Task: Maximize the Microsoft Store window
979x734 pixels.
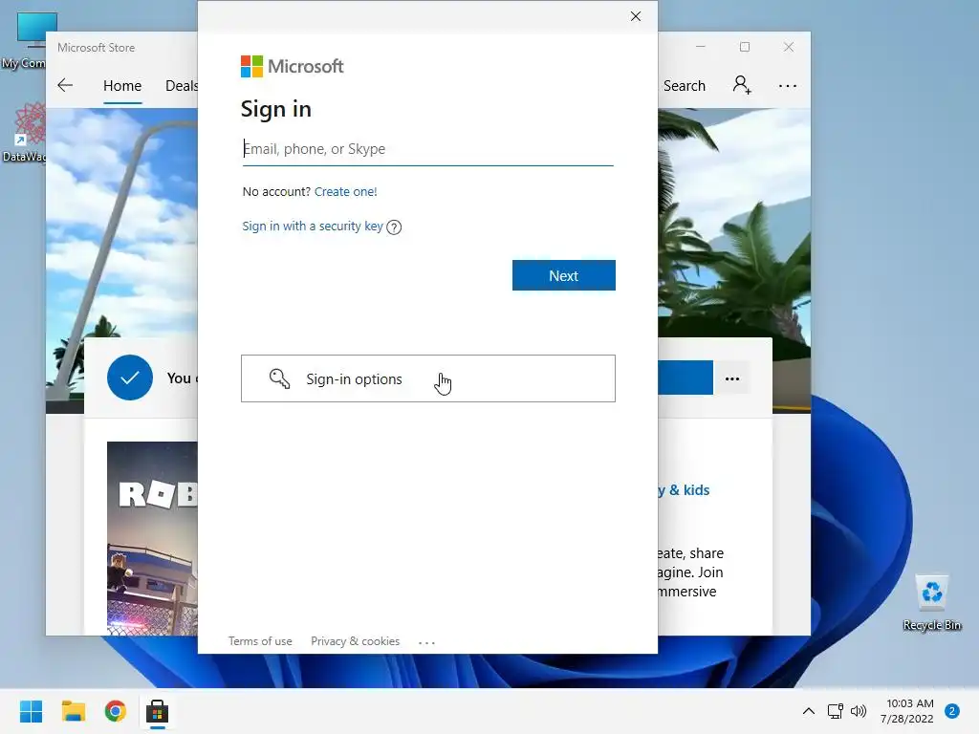Action: (x=744, y=47)
